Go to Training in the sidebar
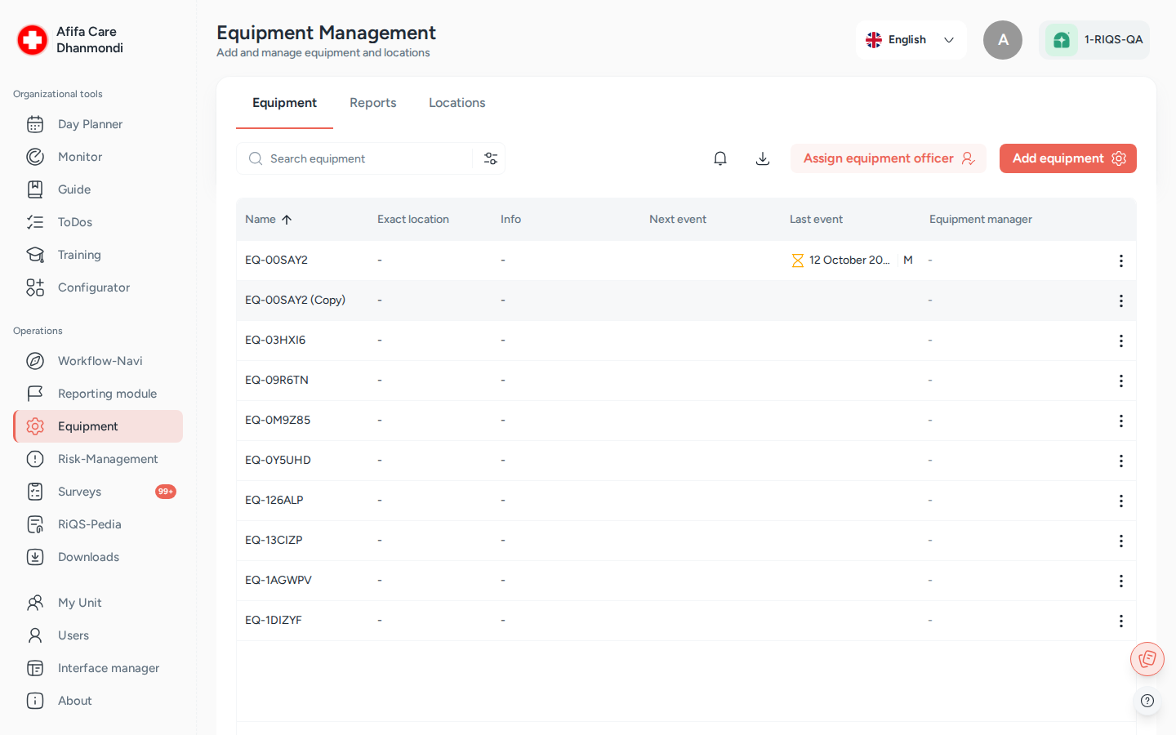The height and width of the screenshot is (735, 1176). (98, 255)
